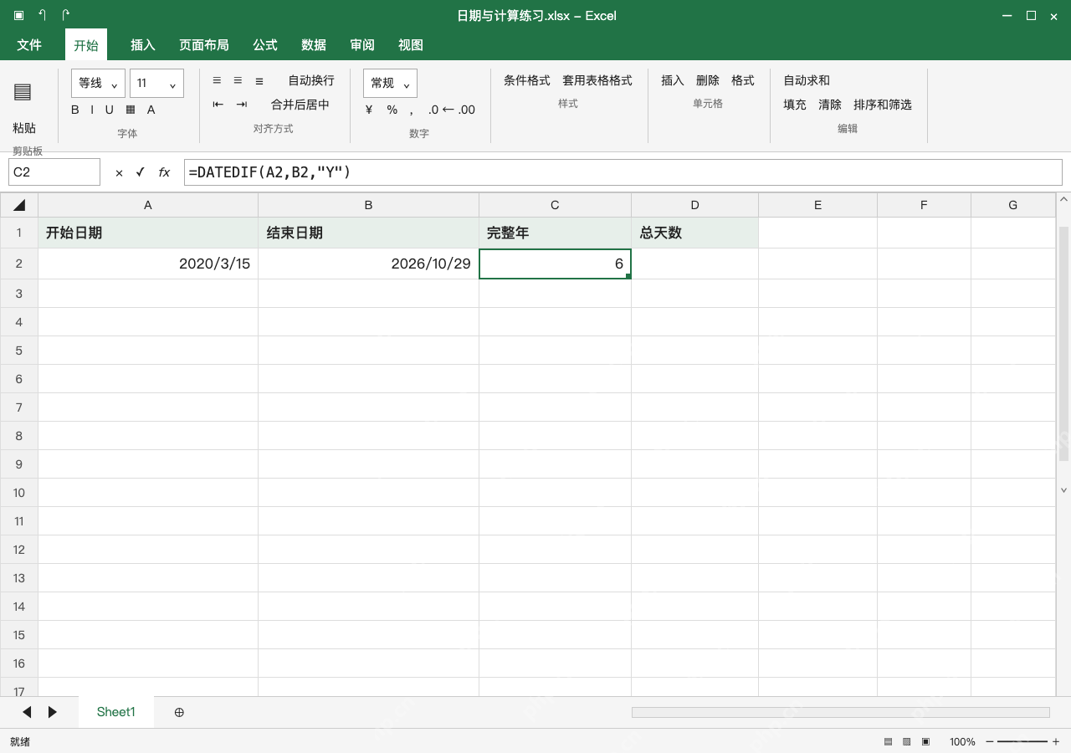1071x753 pixels.
Task: Apply the percent style
Action: (392, 110)
